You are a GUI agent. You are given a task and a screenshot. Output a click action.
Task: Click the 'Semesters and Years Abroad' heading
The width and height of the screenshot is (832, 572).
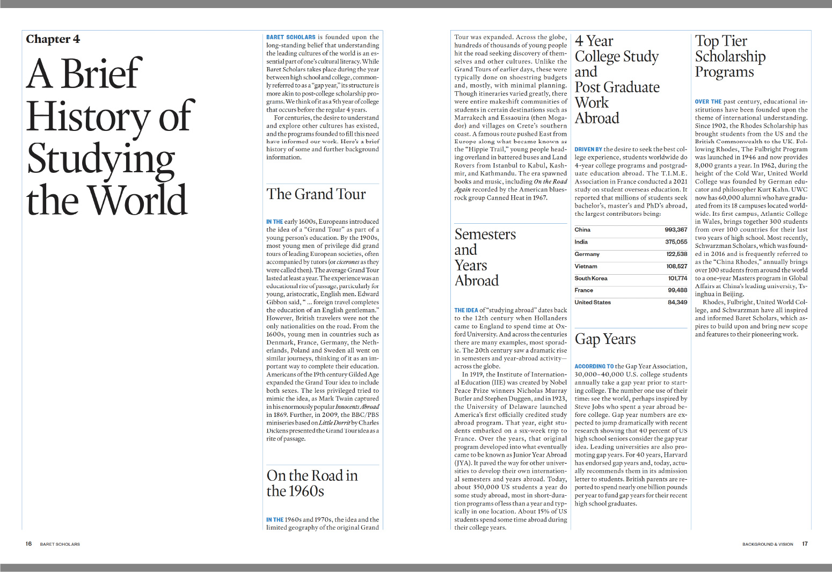pyautogui.click(x=485, y=257)
